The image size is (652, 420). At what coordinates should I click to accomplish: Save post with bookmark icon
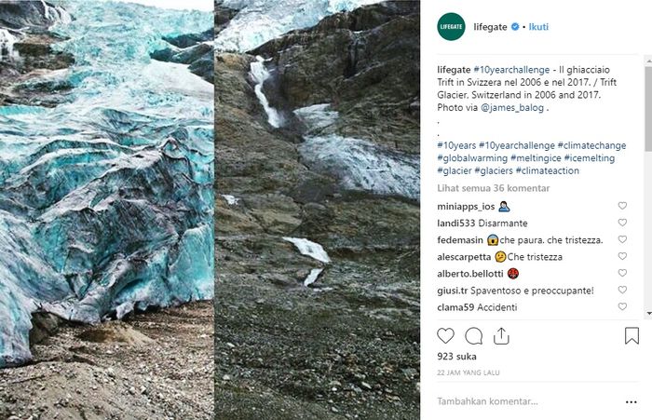pyautogui.click(x=632, y=336)
